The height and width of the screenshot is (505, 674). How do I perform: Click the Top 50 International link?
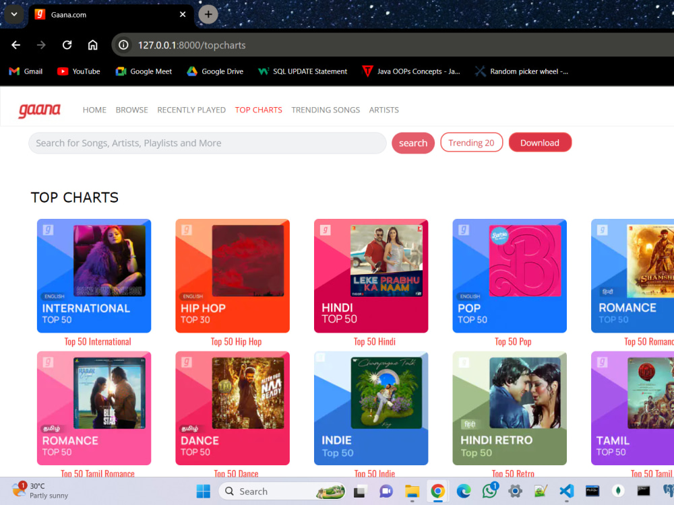pyautogui.click(x=98, y=342)
